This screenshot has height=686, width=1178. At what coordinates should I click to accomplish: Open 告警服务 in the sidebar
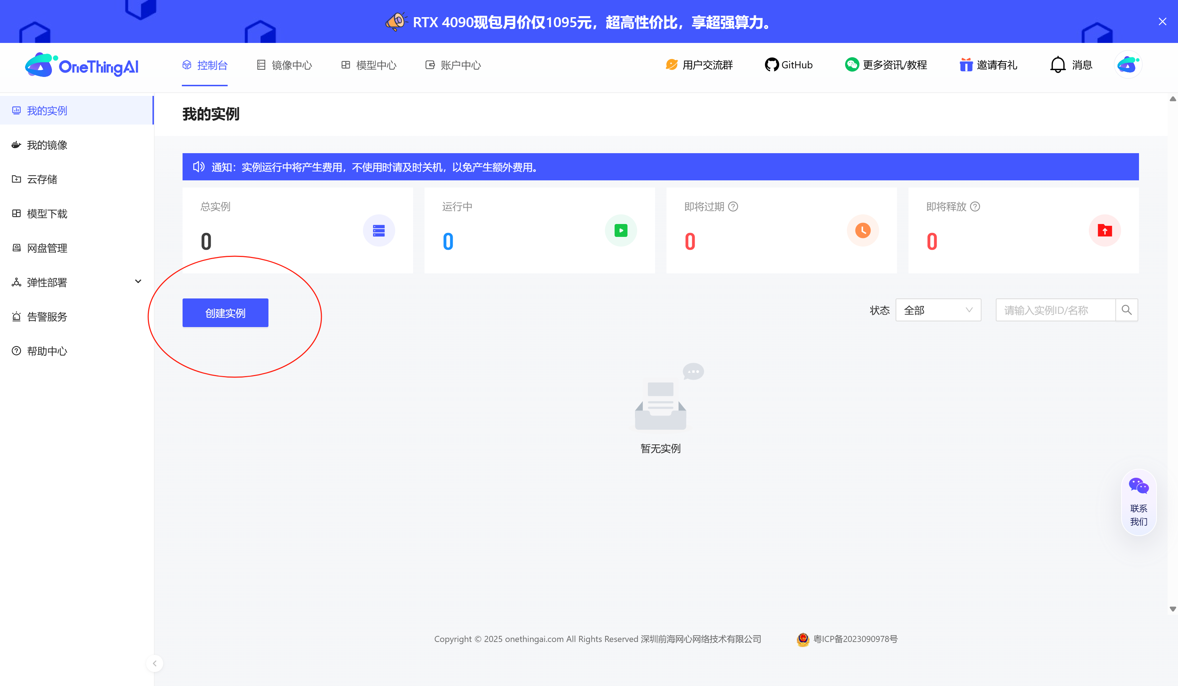77,316
